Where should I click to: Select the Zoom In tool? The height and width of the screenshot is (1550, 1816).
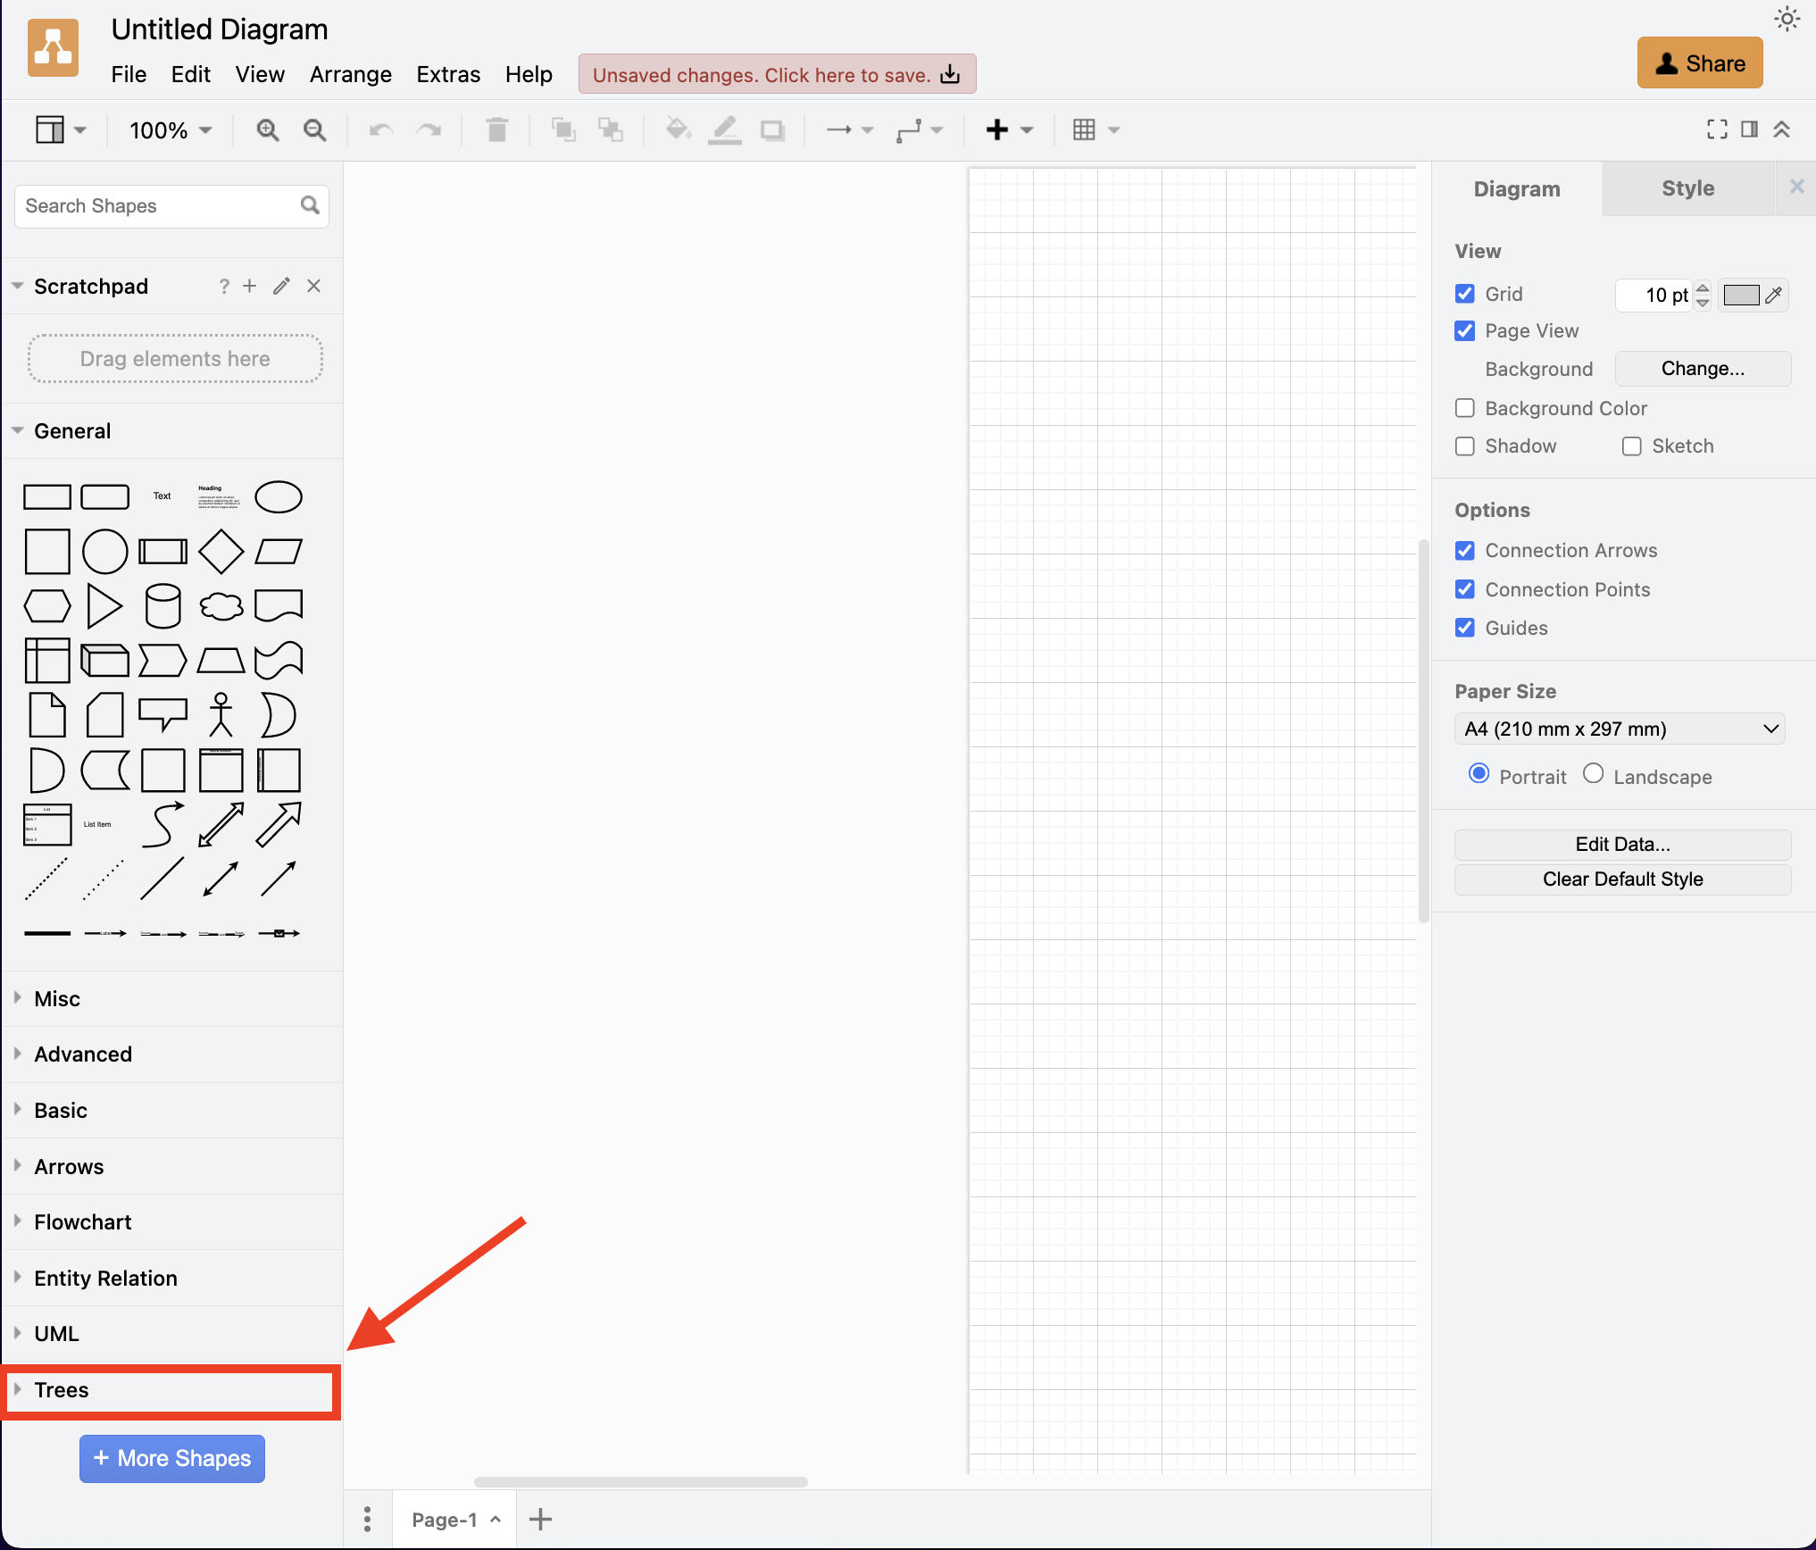click(266, 130)
